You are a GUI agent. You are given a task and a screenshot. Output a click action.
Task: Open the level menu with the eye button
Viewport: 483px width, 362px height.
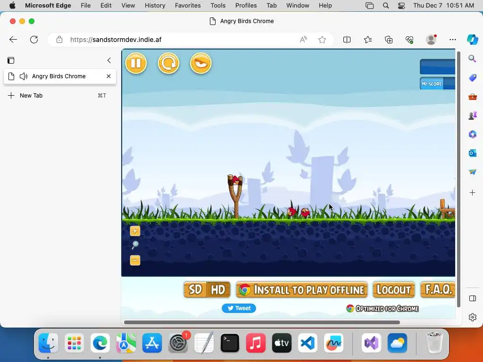pos(201,63)
